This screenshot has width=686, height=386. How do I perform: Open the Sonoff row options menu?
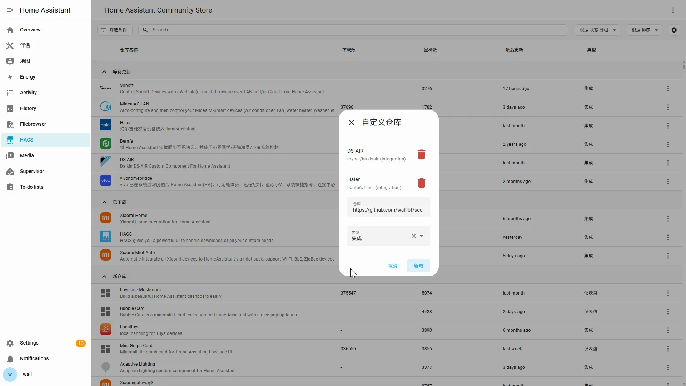click(x=668, y=89)
